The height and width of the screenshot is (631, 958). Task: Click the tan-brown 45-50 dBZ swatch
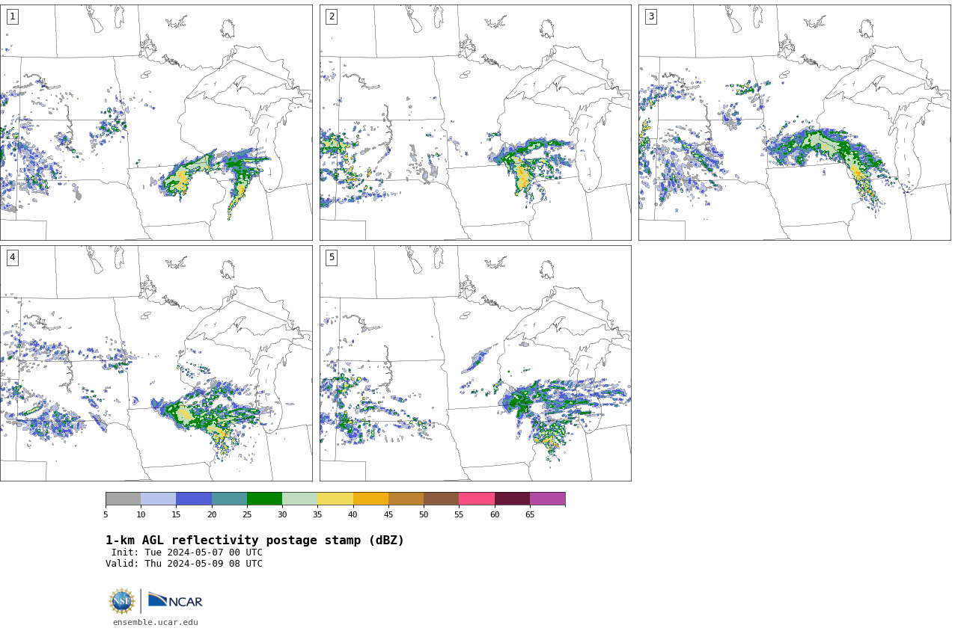point(406,499)
